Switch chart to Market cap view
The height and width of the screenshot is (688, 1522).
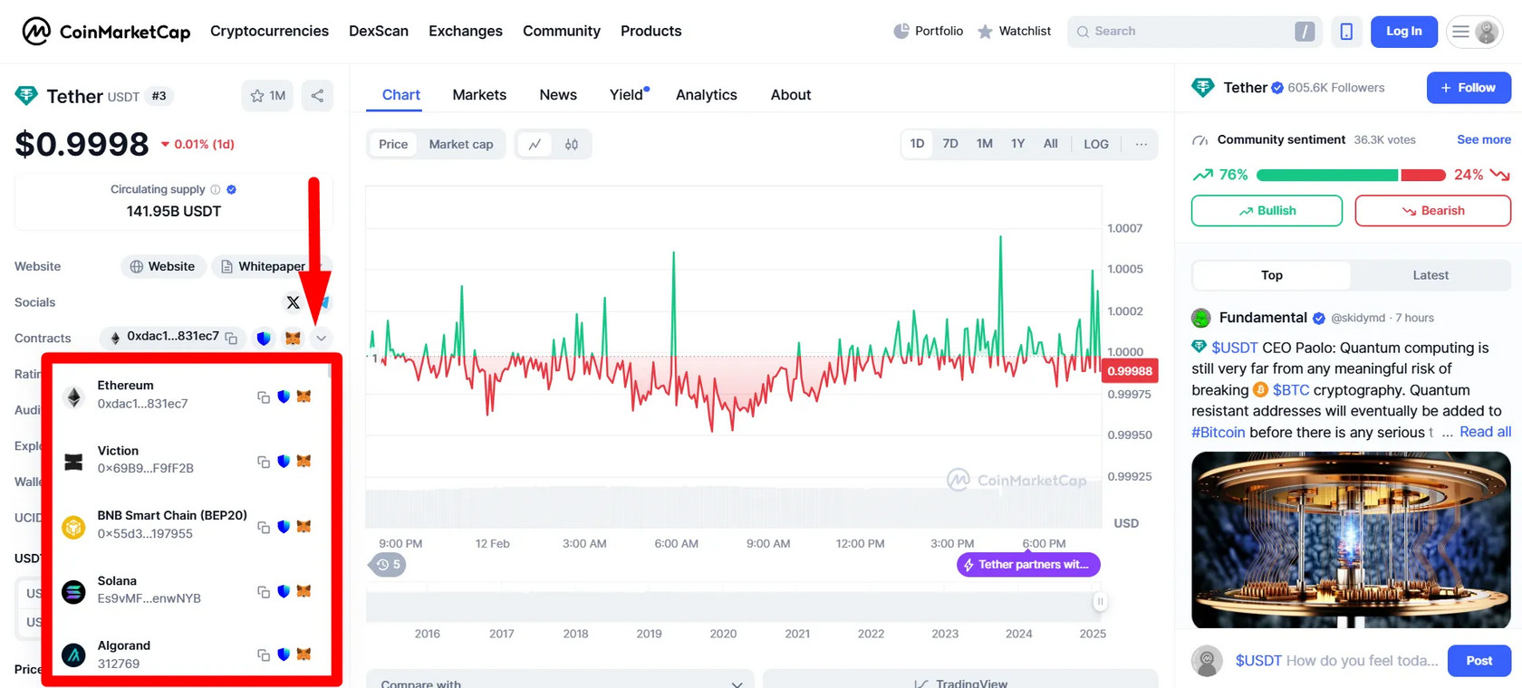(x=460, y=145)
